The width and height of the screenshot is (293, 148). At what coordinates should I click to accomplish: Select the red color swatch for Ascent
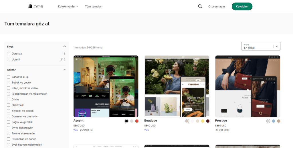point(137,121)
